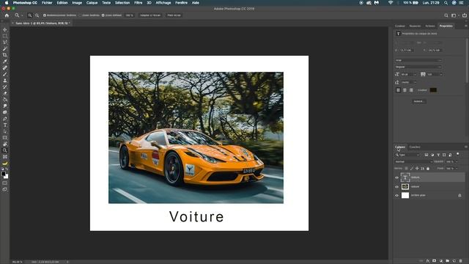Open the Fichier menu
469x264 pixels.
point(47,3)
